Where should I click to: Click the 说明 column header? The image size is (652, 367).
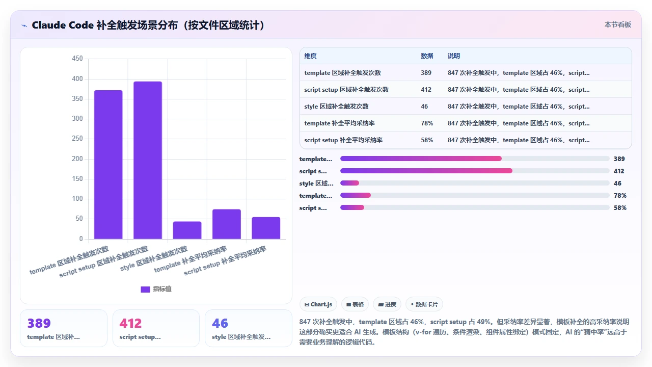click(x=454, y=56)
